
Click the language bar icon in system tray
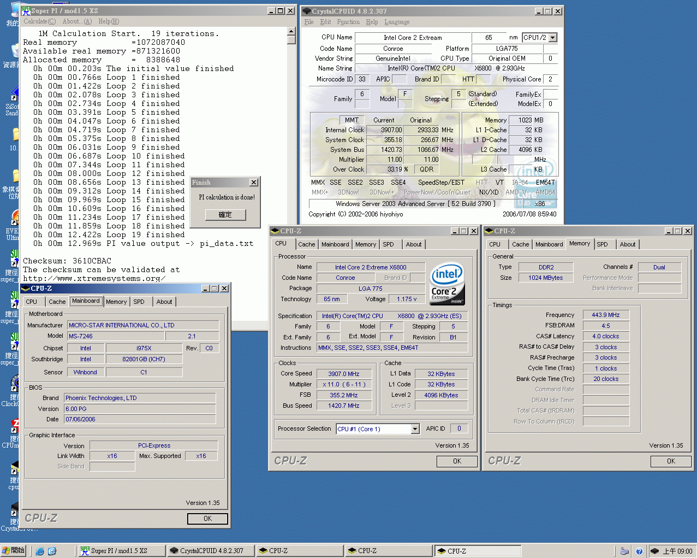[x=624, y=551]
